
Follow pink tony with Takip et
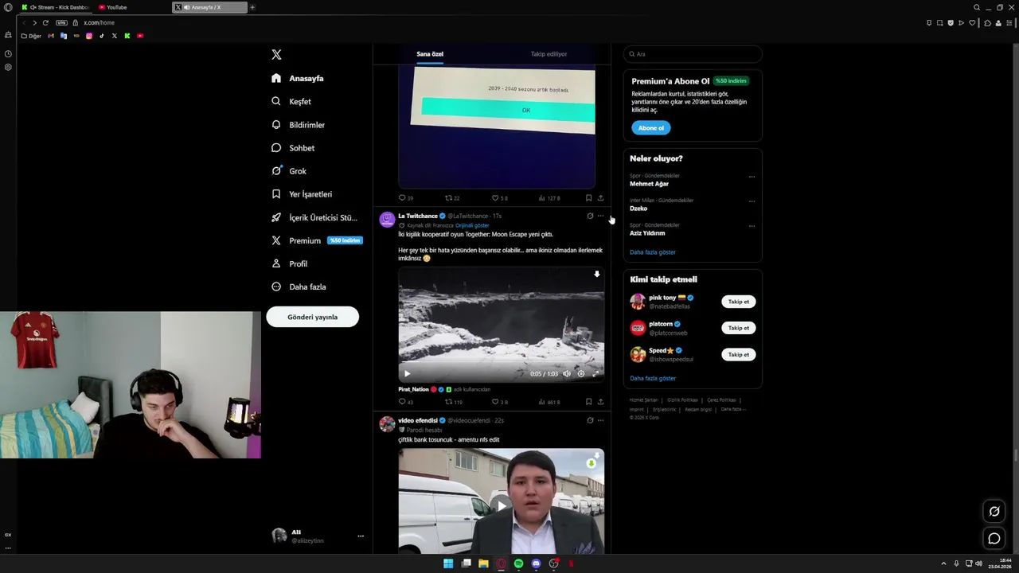pyautogui.click(x=738, y=302)
